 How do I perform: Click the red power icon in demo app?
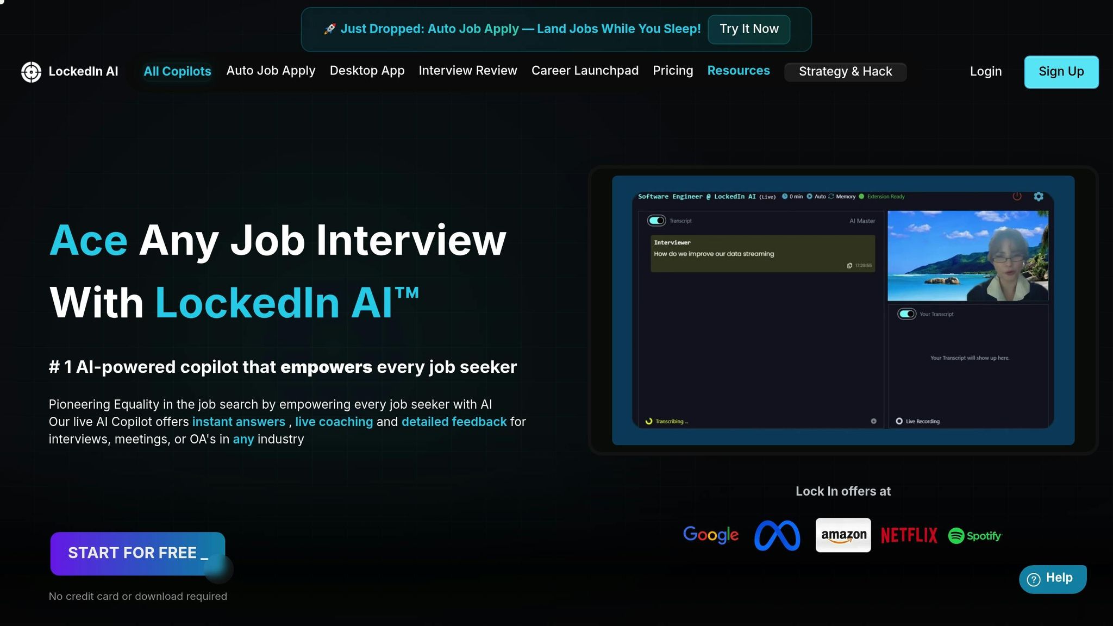coord(1017,196)
